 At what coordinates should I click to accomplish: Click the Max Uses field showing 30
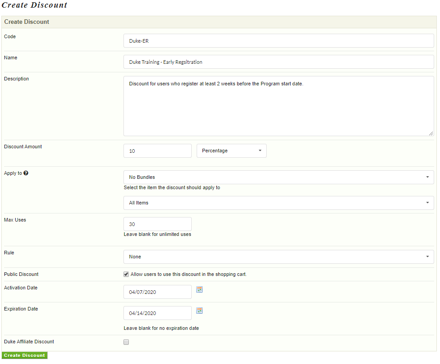click(158, 224)
